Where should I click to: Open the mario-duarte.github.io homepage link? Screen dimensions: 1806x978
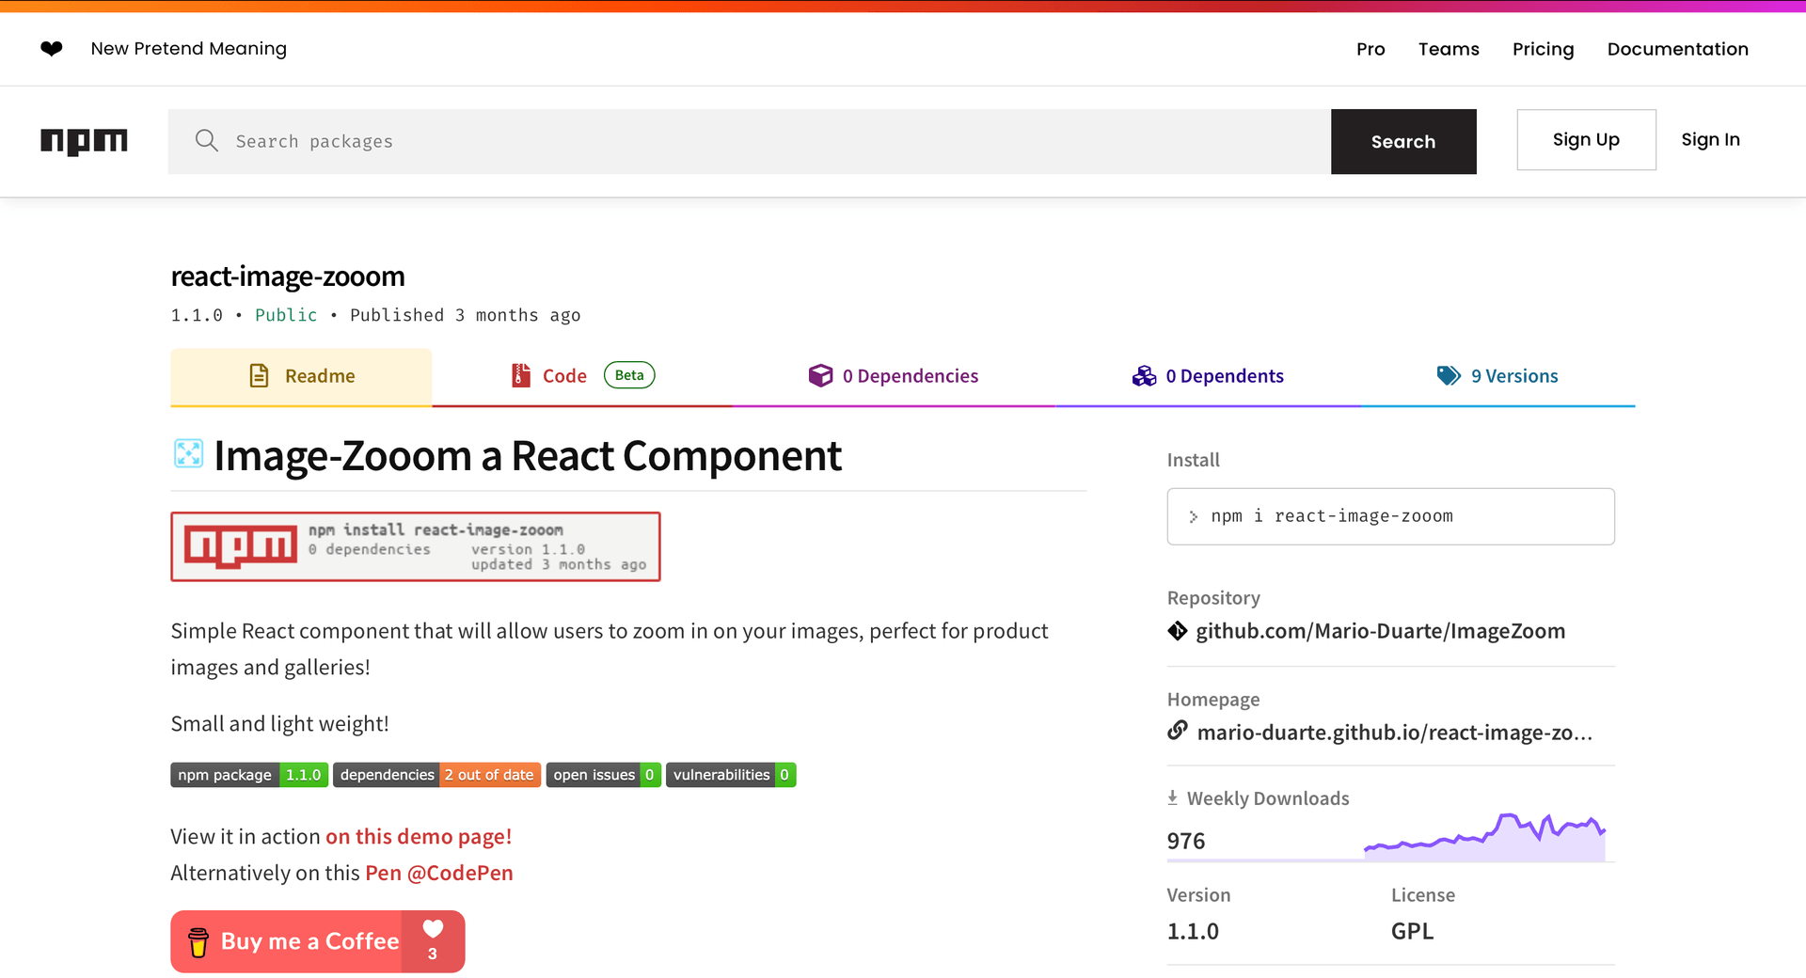pyautogui.click(x=1394, y=732)
